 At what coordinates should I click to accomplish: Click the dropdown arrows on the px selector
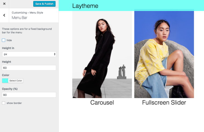click(x=55, y=54)
